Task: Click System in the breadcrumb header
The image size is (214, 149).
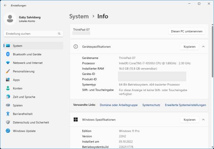Action: pos(79,16)
